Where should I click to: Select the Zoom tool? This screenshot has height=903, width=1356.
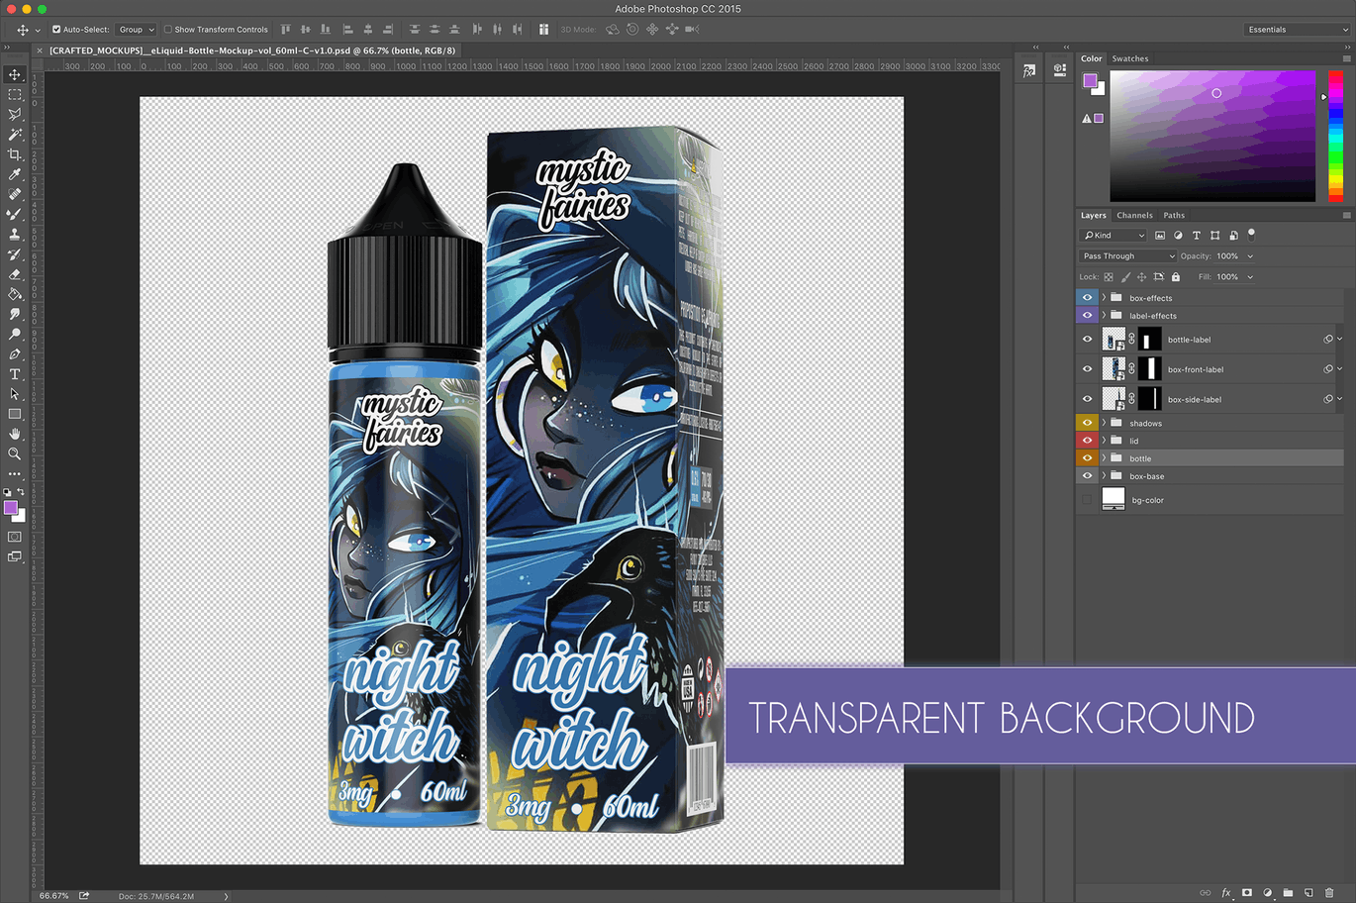pos(14,453)
